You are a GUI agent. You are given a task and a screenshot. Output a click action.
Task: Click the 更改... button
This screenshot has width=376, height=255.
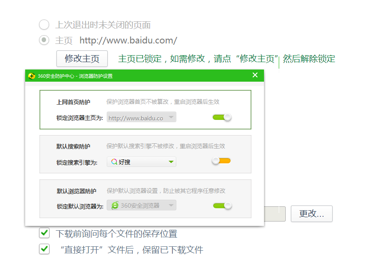311,214
